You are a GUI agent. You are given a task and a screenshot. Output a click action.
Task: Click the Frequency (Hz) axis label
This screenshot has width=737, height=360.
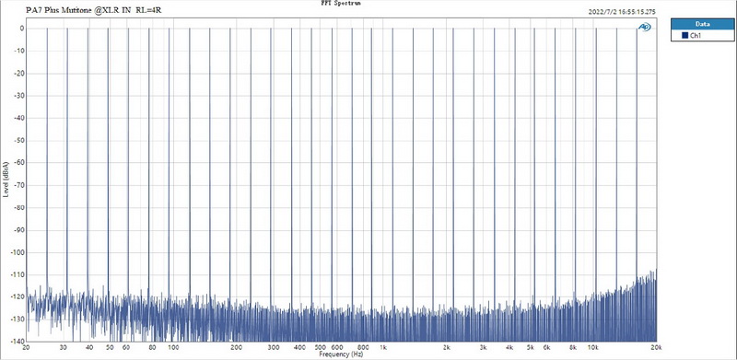pyautogui.click(x=341, y=354)
